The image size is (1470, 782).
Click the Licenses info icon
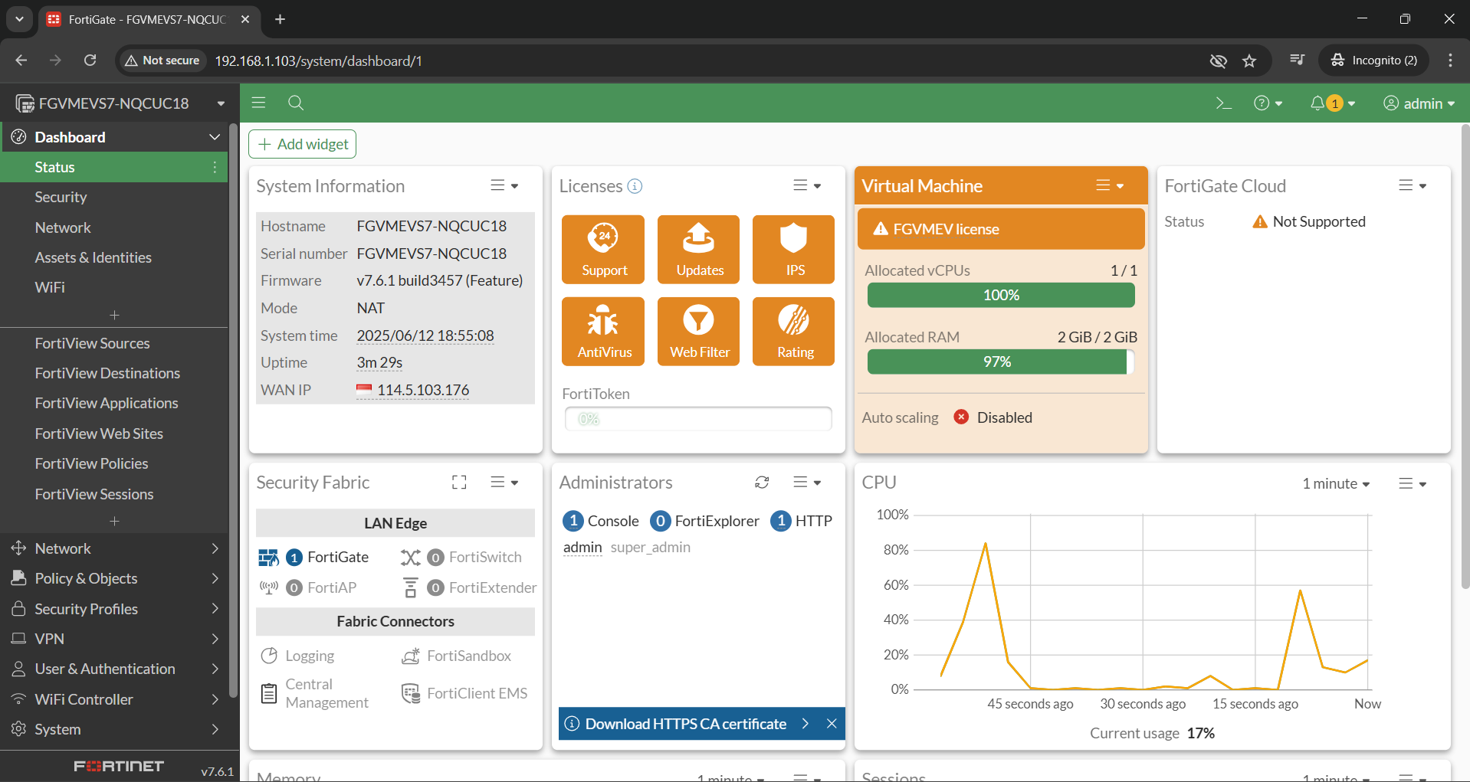(635, 186)
